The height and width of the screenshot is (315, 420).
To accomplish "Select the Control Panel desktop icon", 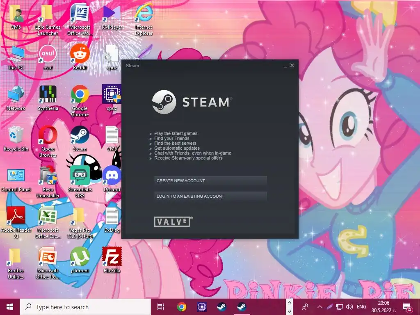I will [16, 180].
